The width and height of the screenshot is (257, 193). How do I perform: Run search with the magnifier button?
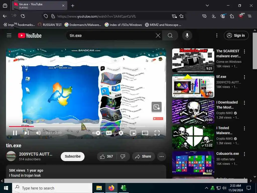coord(170,35)
